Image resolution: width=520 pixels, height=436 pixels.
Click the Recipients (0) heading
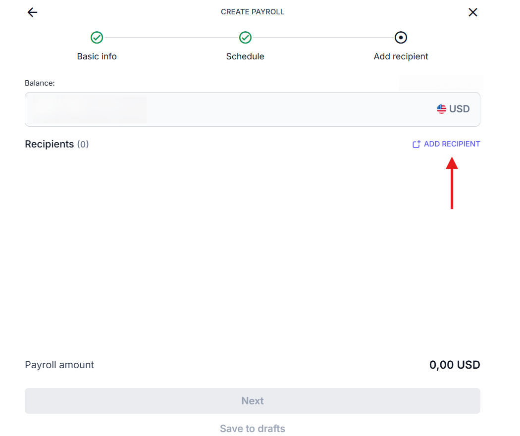pyautogui.click(x=57, y=144)
